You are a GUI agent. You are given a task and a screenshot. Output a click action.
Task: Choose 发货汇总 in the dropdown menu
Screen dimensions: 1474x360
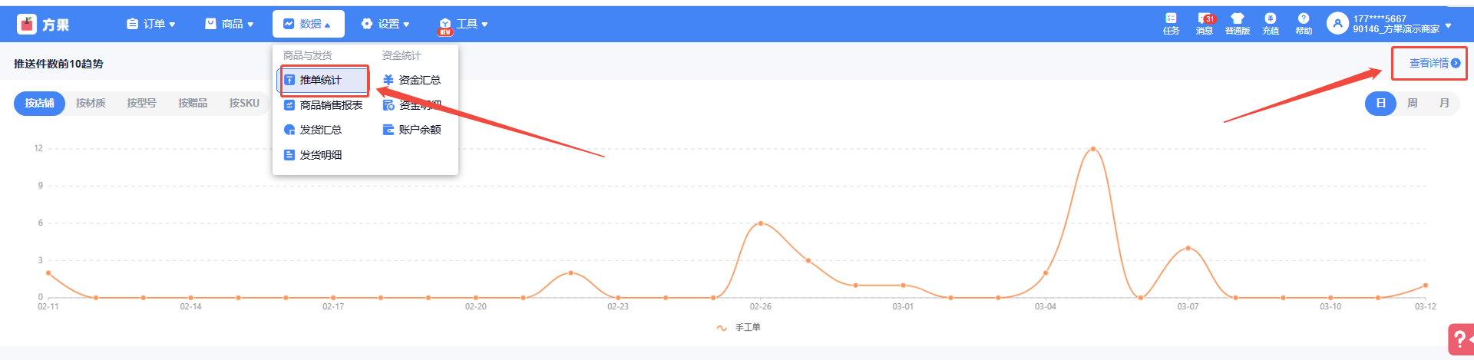click(x=321, y=130)
